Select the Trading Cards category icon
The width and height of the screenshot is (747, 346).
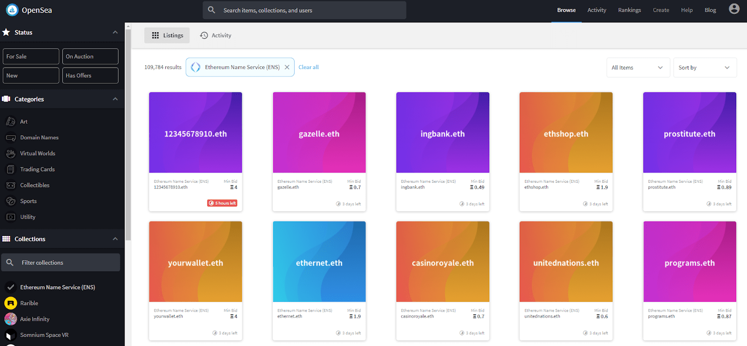pos(11,169)
